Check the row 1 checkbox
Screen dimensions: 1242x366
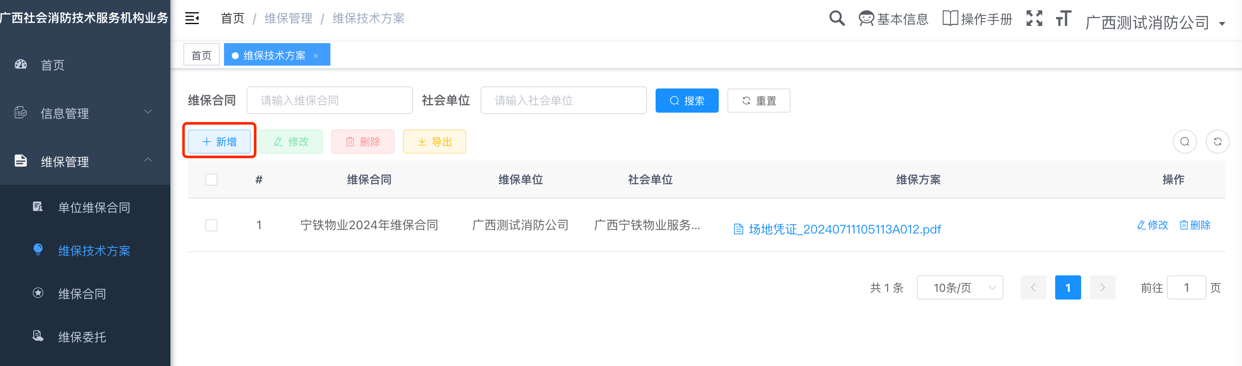pos(211,225)
